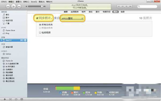The image size is (161, 101).
Task: Open the 高级(A) menu
Action: [42, 2]
